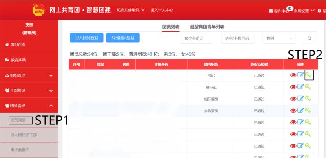Screen dimensions: 326x158
Task: Click the key icon in 副书记 row
Action: coord(308,87)
